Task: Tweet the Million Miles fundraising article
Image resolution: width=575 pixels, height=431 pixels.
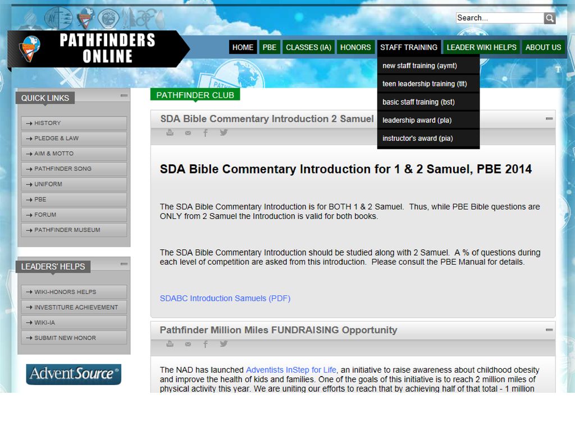Action: pos(223,343)
